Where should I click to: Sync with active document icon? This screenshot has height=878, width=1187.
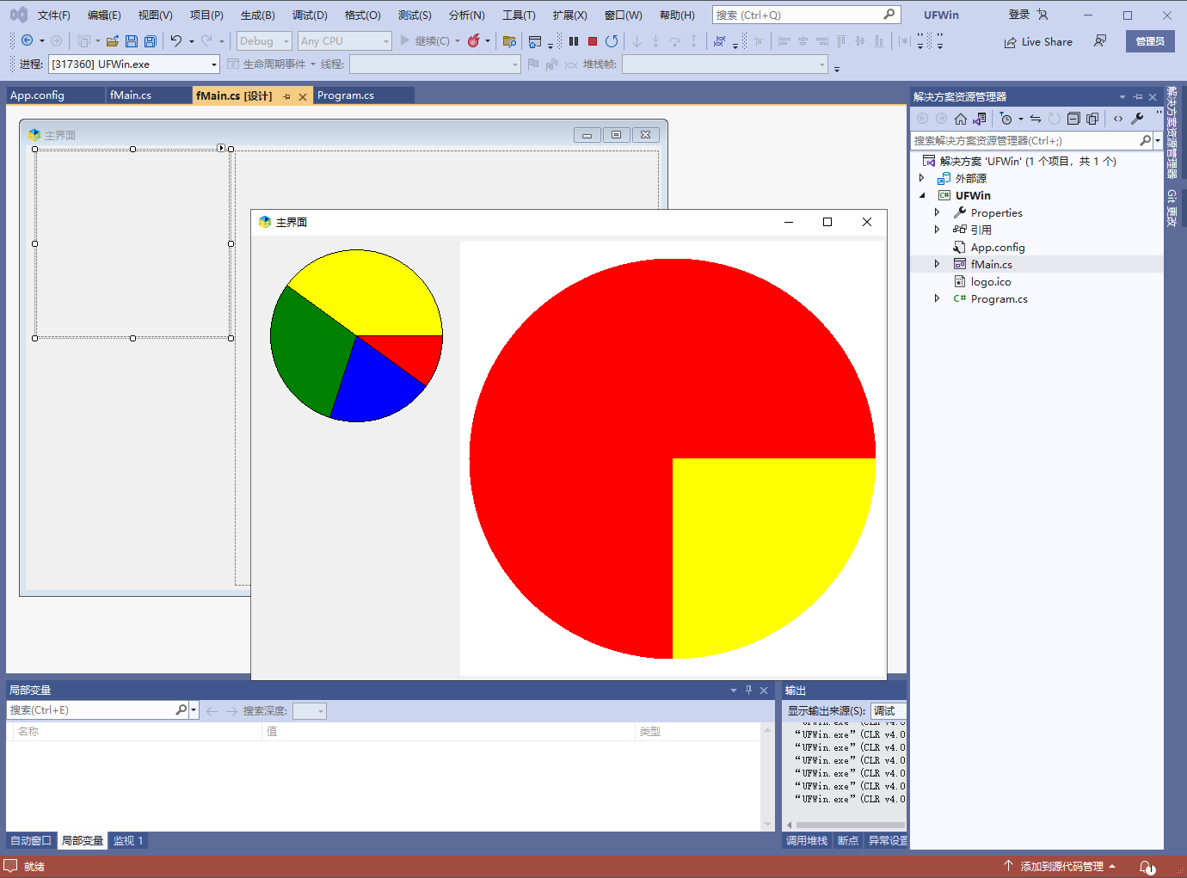tap(1036, 119)
